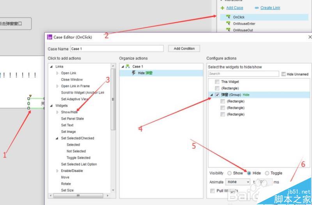The height and width of the screenshot is (205, 312).
Task: Click the Create Link chain icon
Action: click(257, 8)
